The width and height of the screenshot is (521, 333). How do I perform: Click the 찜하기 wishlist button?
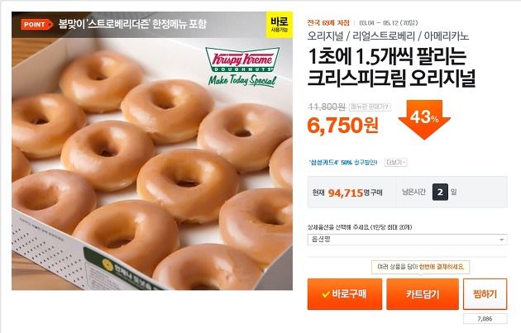coord(485,294)
